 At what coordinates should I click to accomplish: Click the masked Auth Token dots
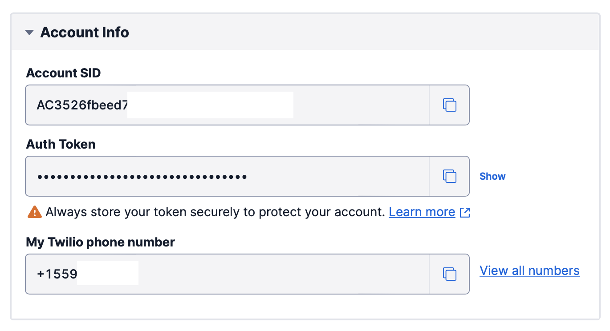tap(142, 177)
